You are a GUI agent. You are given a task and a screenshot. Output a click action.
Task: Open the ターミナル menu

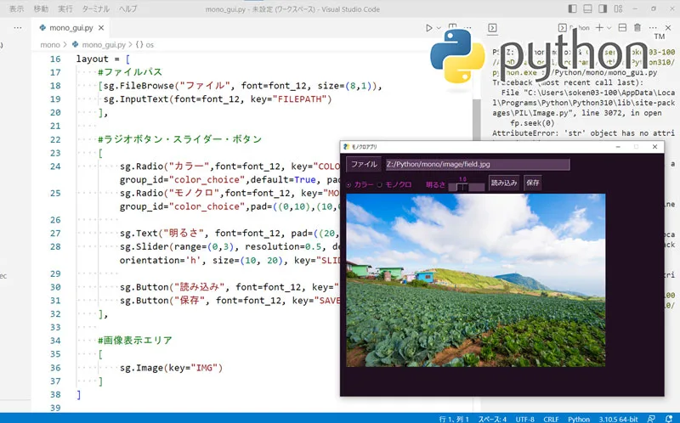(x=95, y=8)
